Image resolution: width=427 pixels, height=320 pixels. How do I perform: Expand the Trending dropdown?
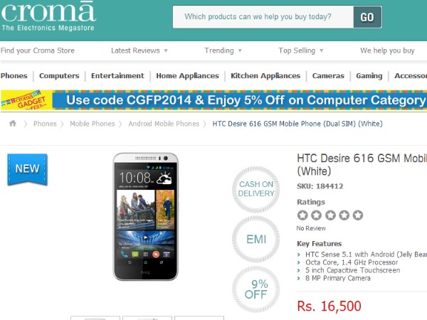coord(223,50)
